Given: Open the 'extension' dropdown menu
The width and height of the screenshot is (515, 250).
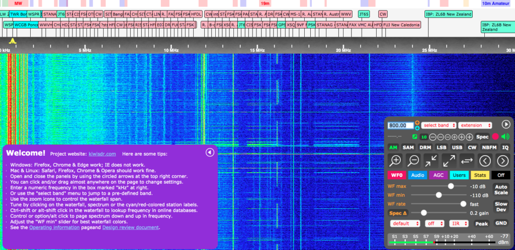Looking at the screenshot, I should click(474, 125).
